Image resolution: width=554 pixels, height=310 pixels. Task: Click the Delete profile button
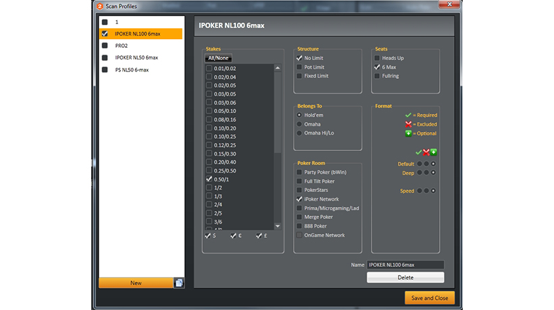405,278
